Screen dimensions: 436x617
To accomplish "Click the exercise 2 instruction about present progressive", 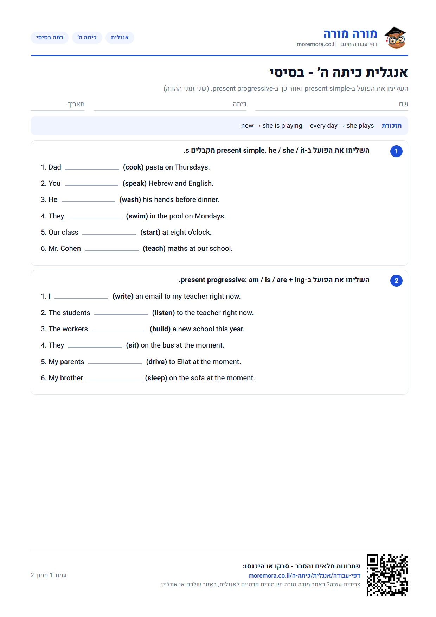I will point(274,280).
